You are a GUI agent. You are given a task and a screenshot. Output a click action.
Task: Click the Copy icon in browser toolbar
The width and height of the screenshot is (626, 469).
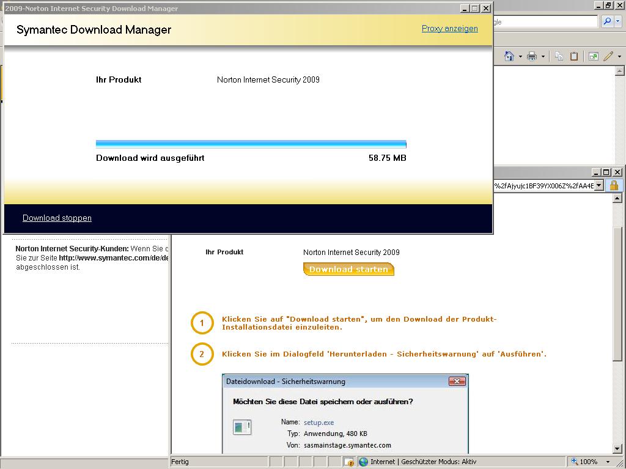(559, 56)
